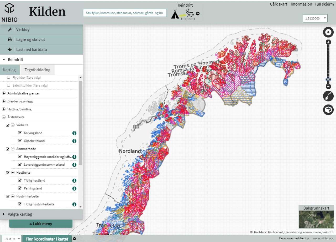
Task: Uncheck the Høstbeite group checkbox
Action: [x=8, y=173]
